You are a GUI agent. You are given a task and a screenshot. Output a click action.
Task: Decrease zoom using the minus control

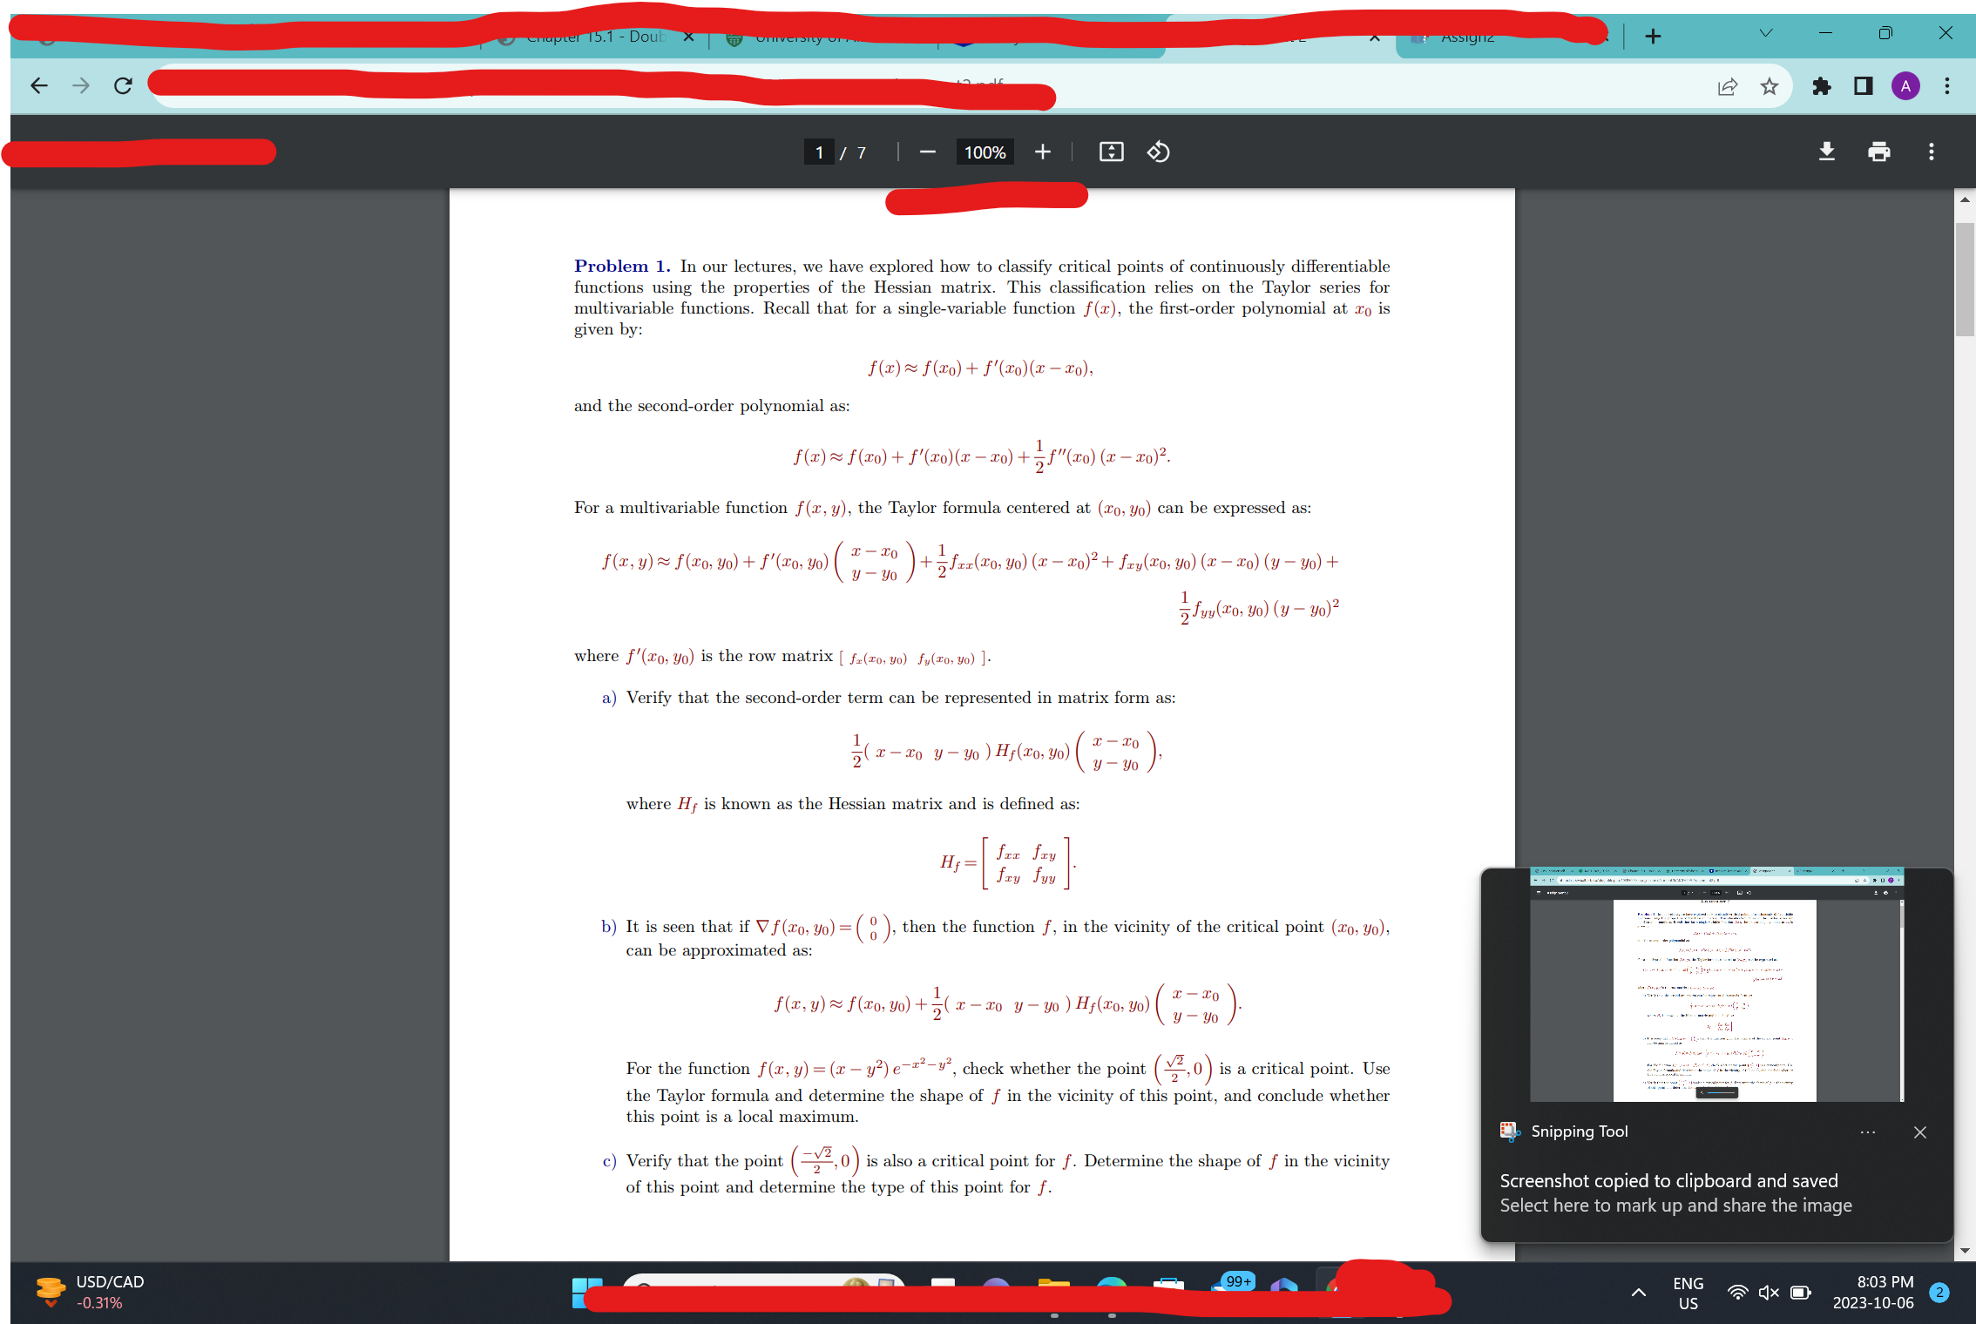click(926, 152)
